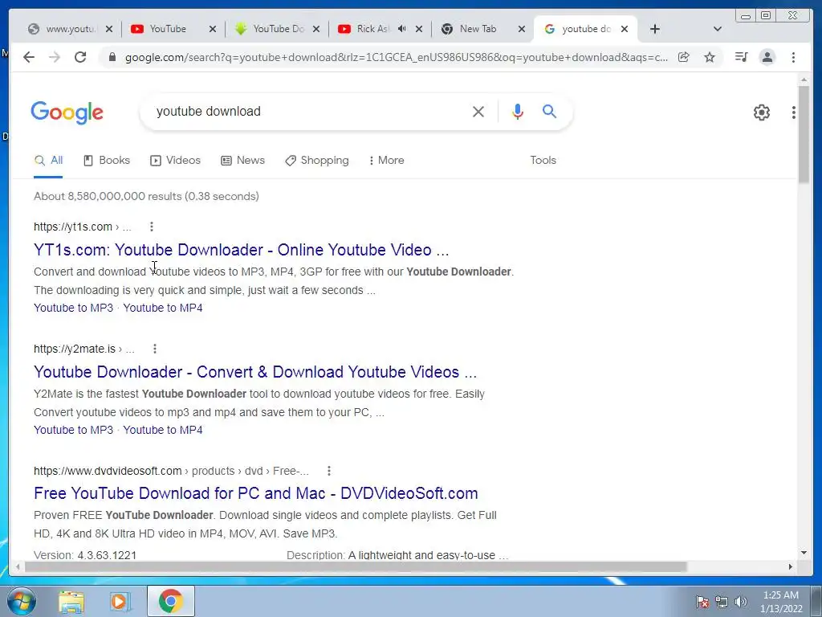Open options dots beside dvdvideosoft.com result
This screenshot has height=617, width=822.
[x=328, y=471]
